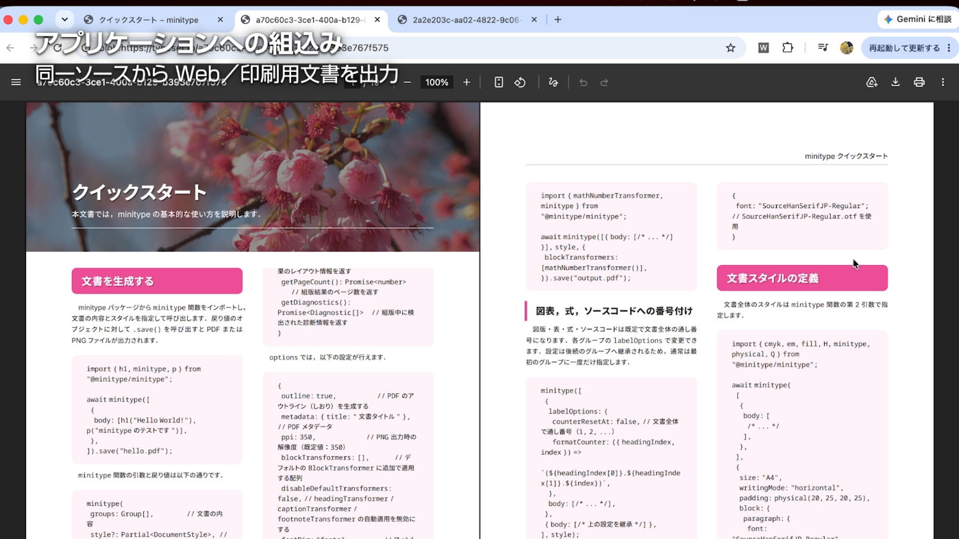Close the クイックスタート – minitype tab
Screen dimensions: 959x539
click(x=220, y=20)
